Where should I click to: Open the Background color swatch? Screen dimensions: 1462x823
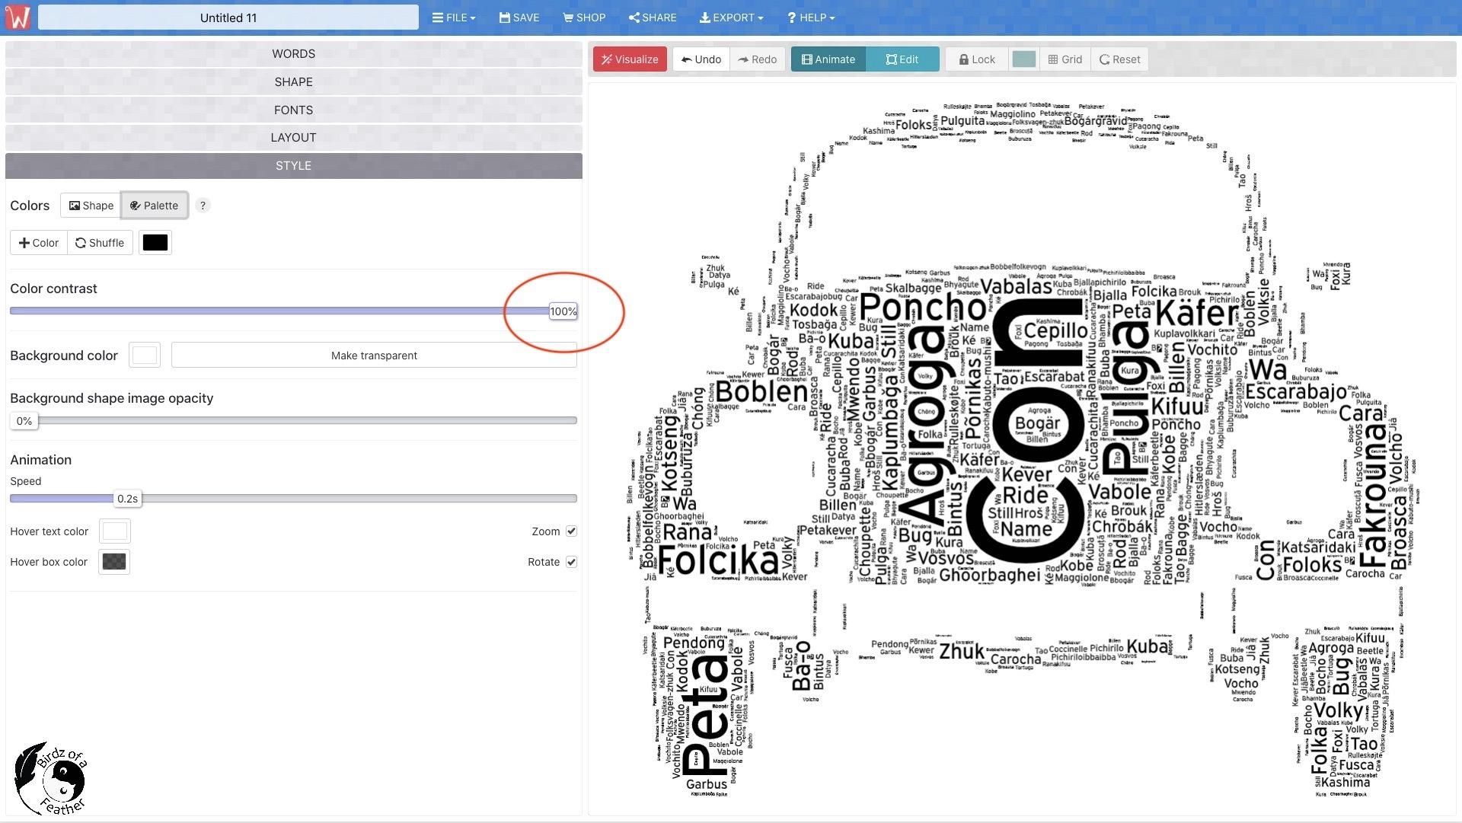coord(145,356)
